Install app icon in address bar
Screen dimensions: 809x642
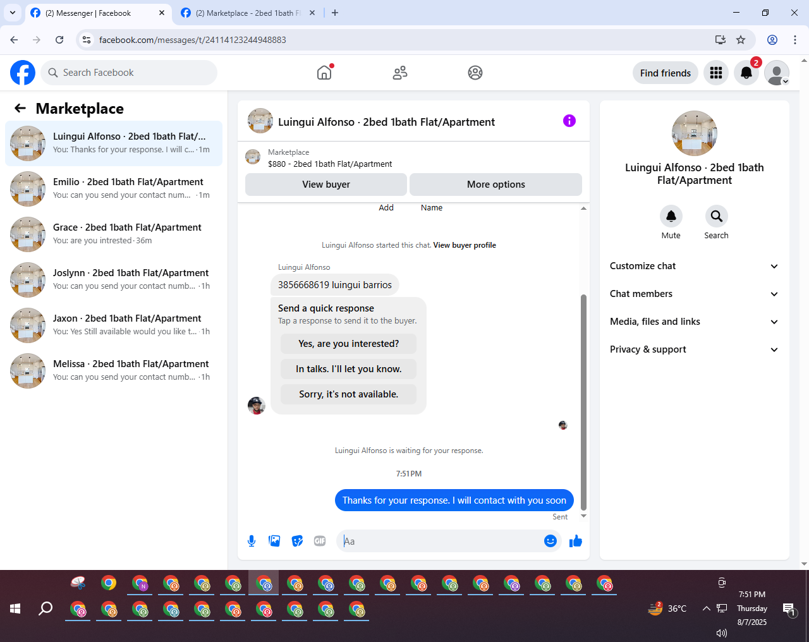[720, 40]
